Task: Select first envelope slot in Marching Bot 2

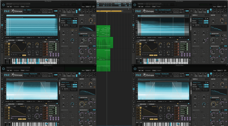Action: coord(45,108)
